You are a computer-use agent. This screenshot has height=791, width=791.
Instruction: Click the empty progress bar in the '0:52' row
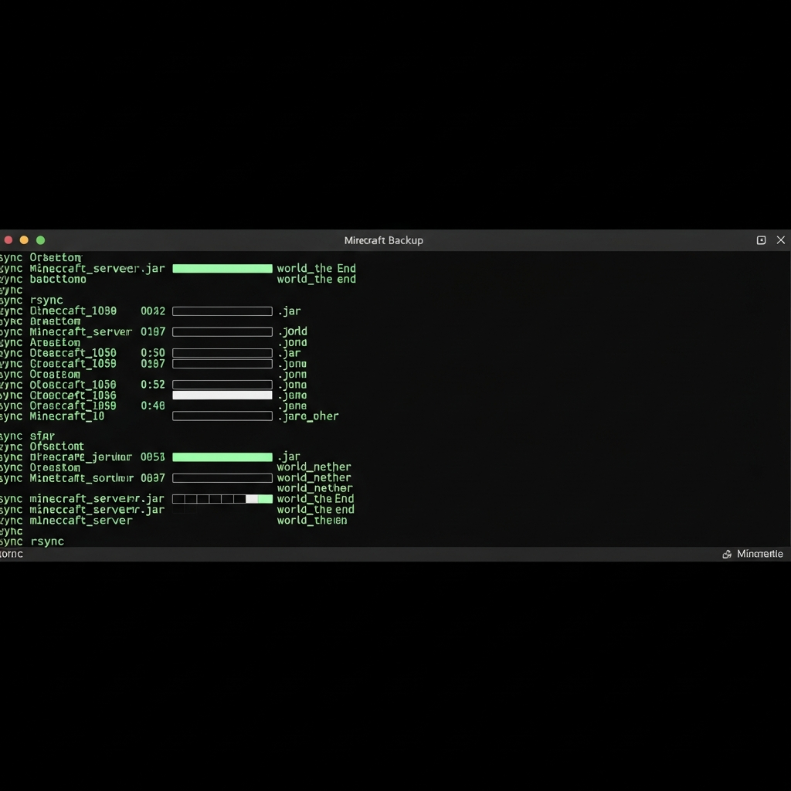[x=222, y=385]
